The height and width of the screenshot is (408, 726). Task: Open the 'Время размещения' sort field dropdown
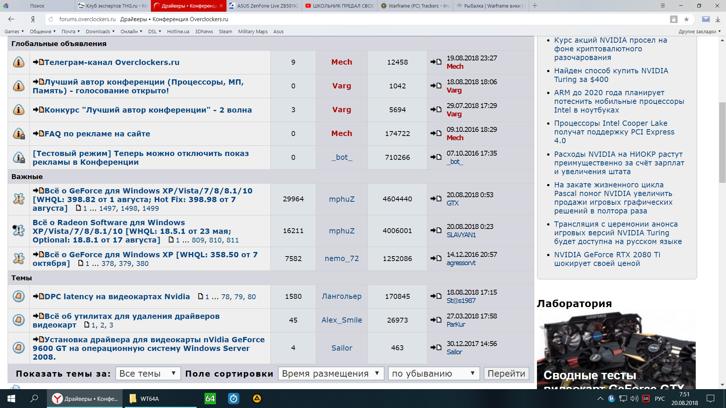coord(331,374)
